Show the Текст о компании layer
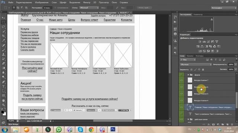This screenshot has height=133, width=238. 181,114
